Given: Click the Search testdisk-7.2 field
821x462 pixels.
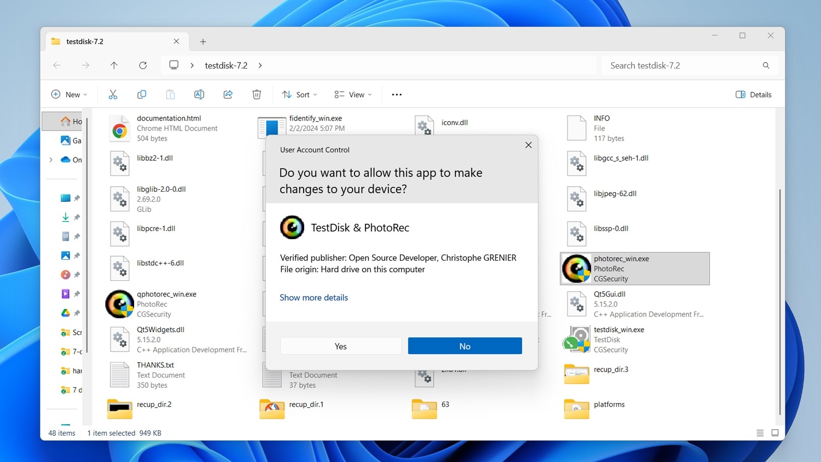Looking at the screenshot, I should point(683,65).
